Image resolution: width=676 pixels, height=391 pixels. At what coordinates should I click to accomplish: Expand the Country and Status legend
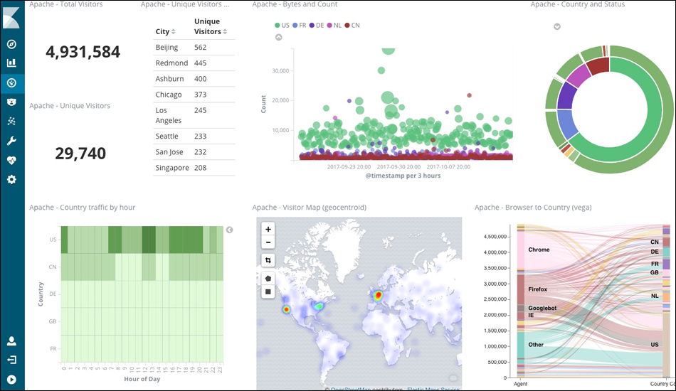[557, 27]
